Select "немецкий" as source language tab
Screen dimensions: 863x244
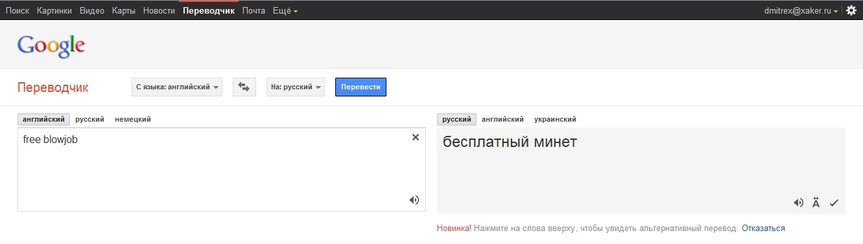133,119
